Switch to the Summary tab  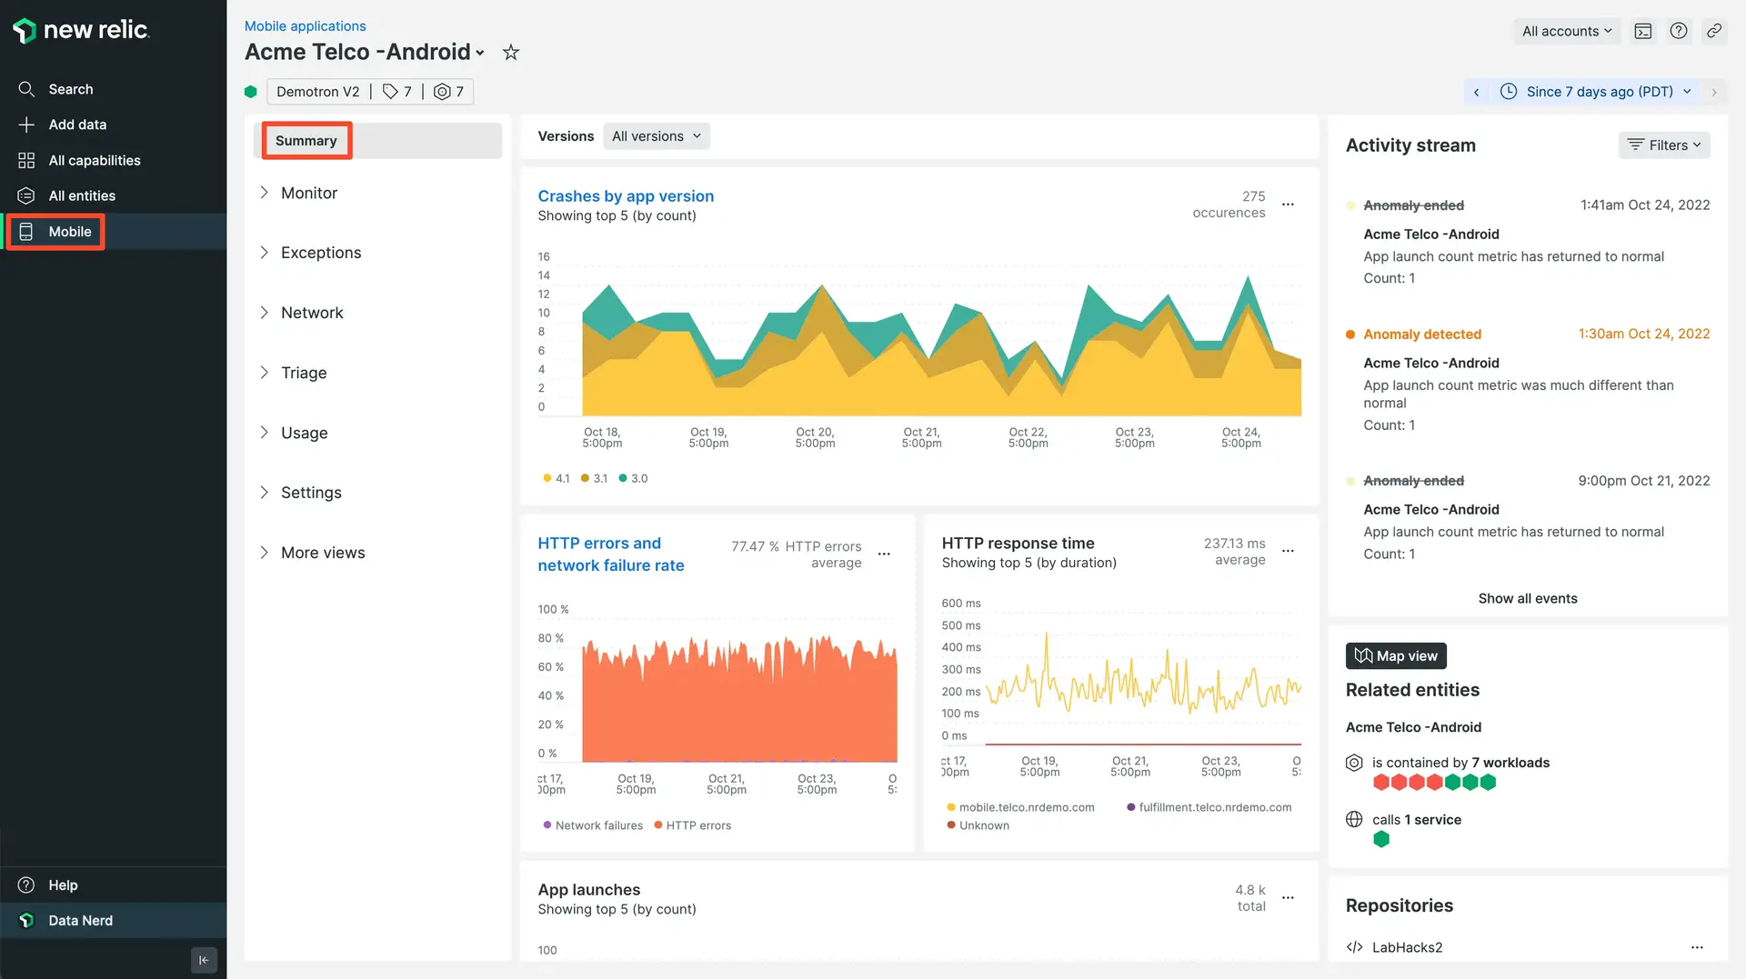[306, 140]
